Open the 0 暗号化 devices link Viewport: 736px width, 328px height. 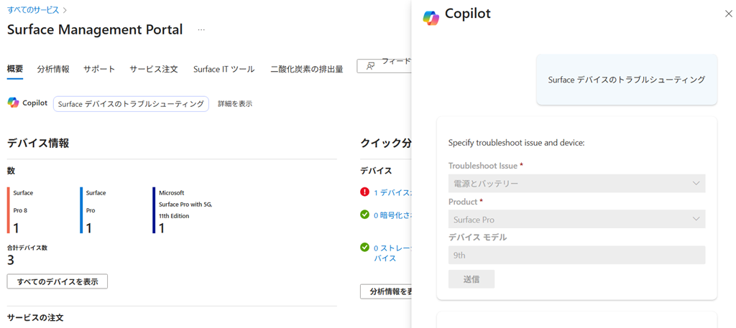pyautogui.click(x=392, y=215)
